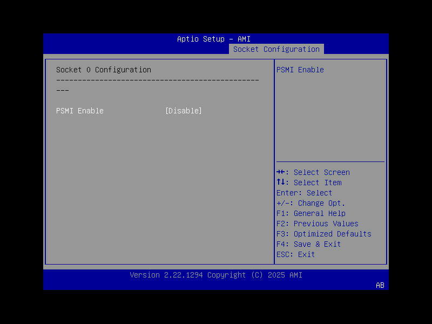Screen dimensions: 432x324
Task: Click the Select Screen legend item
Action: click(314, 172)
